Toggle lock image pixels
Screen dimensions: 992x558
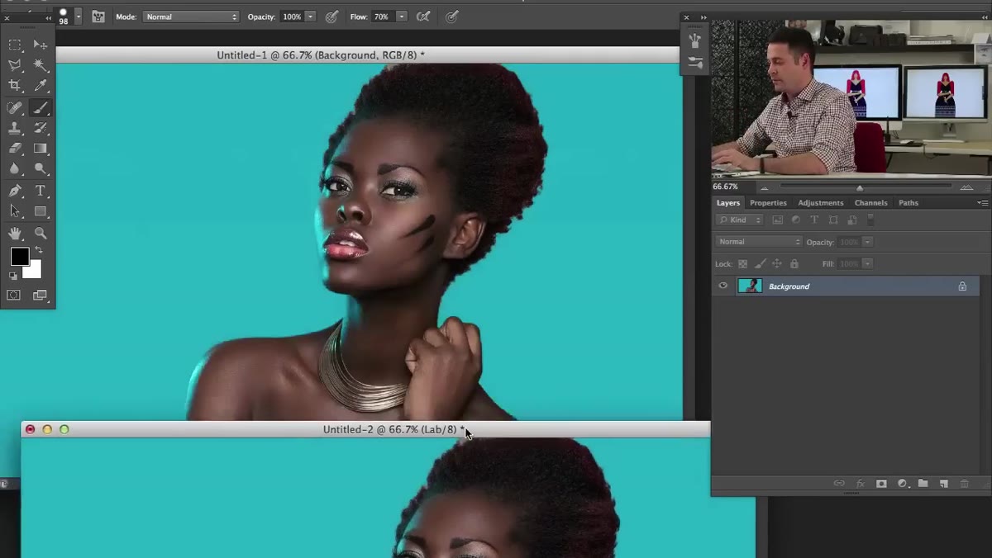pos(760,264)
